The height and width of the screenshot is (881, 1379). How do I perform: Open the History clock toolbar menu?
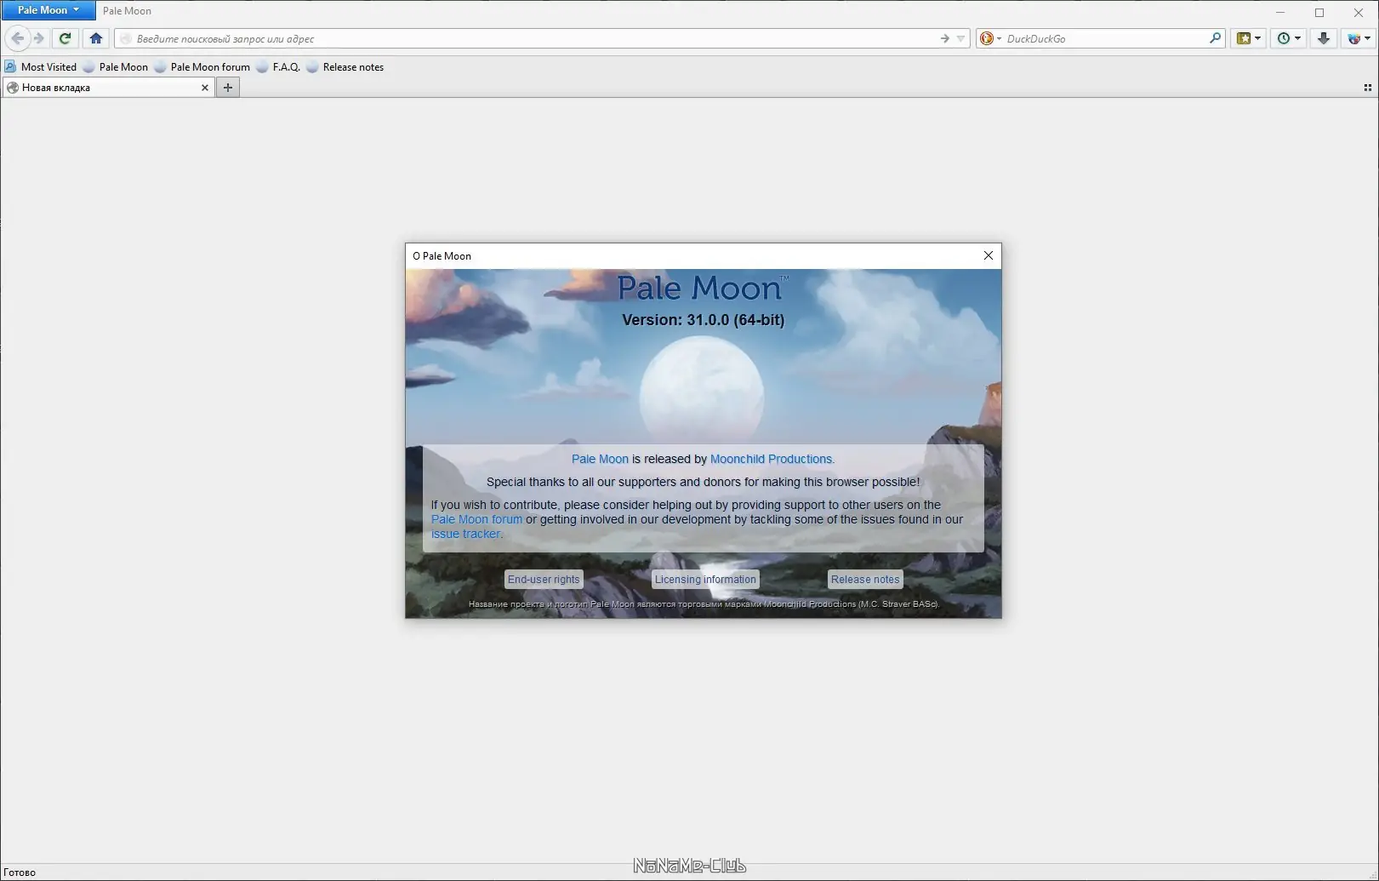click(1289, 38)
